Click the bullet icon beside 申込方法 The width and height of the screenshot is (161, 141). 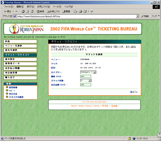[x=7, y=94]
